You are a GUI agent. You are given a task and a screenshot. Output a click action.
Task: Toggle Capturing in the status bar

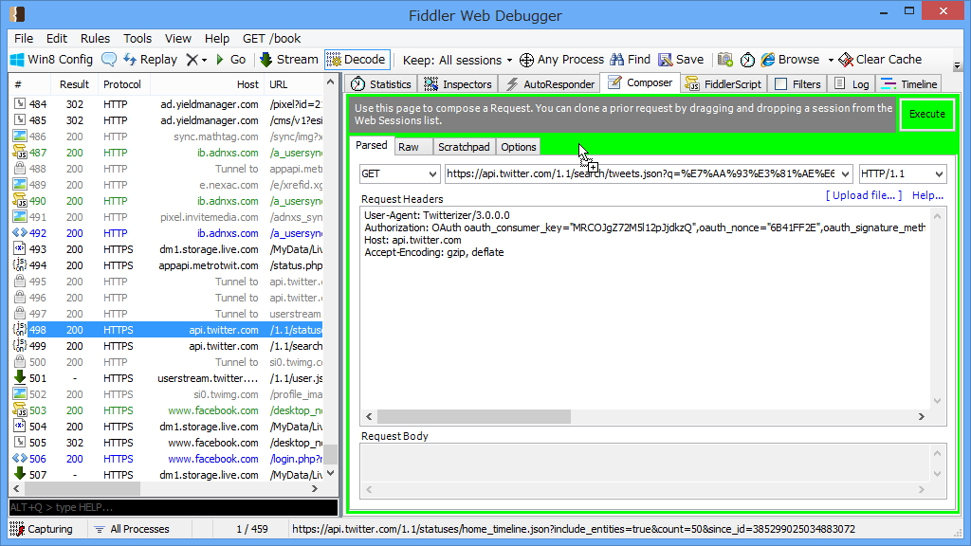[41, 529]
